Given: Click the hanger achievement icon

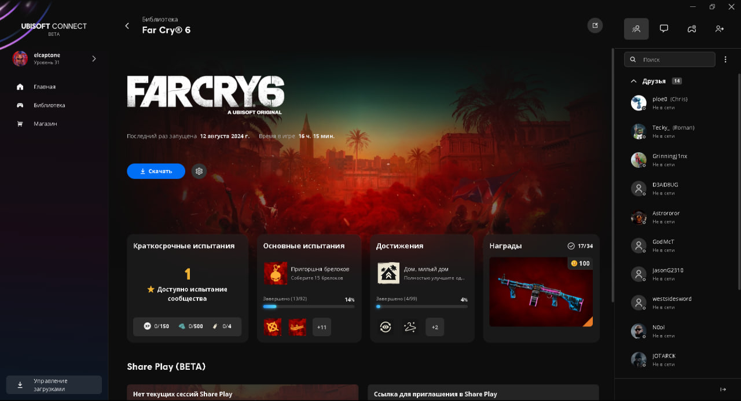Looking at the screenshot, I should [x=410, y=327].
